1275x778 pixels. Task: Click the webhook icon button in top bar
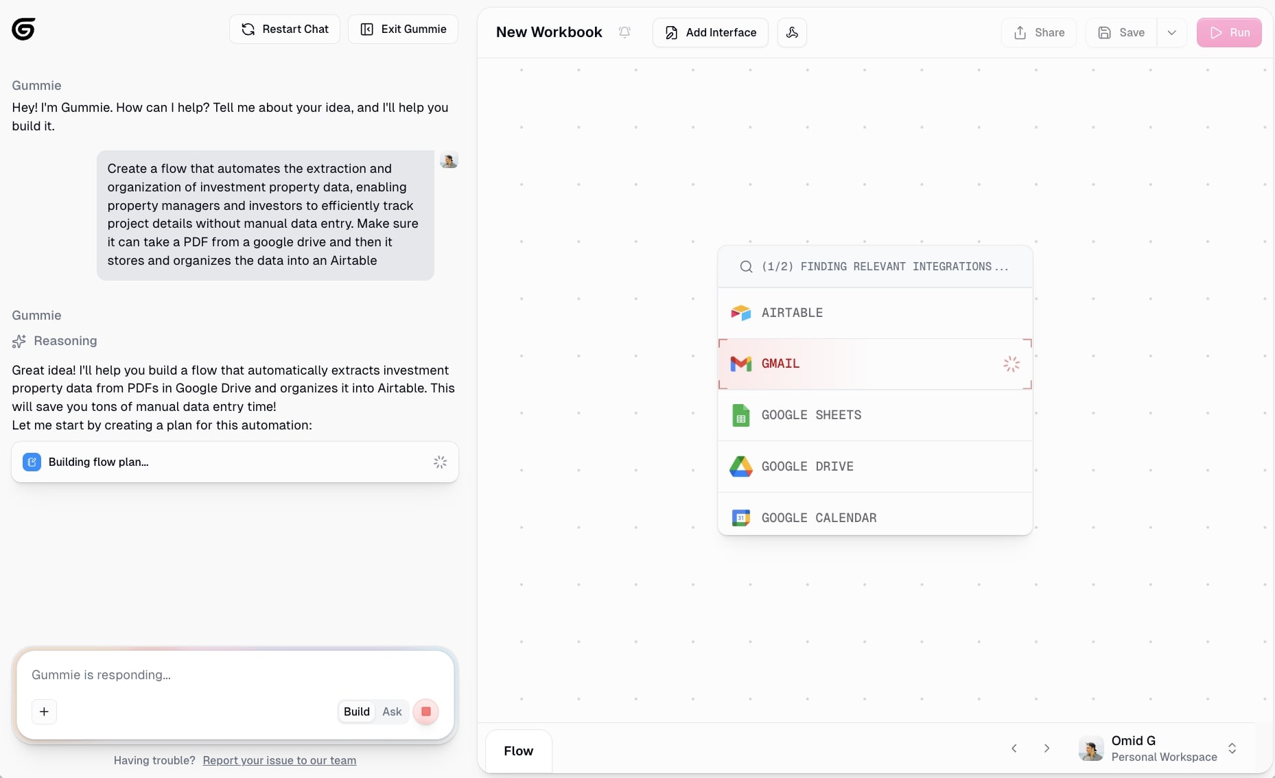792,32
